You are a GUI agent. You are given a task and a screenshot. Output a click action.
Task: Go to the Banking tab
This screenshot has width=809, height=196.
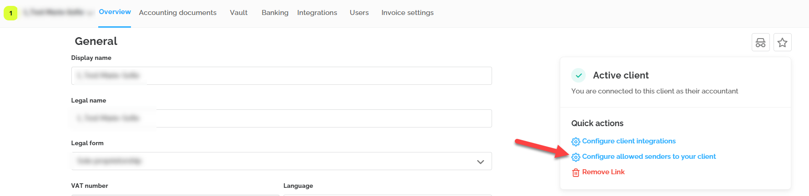click(x=275, y=13)
